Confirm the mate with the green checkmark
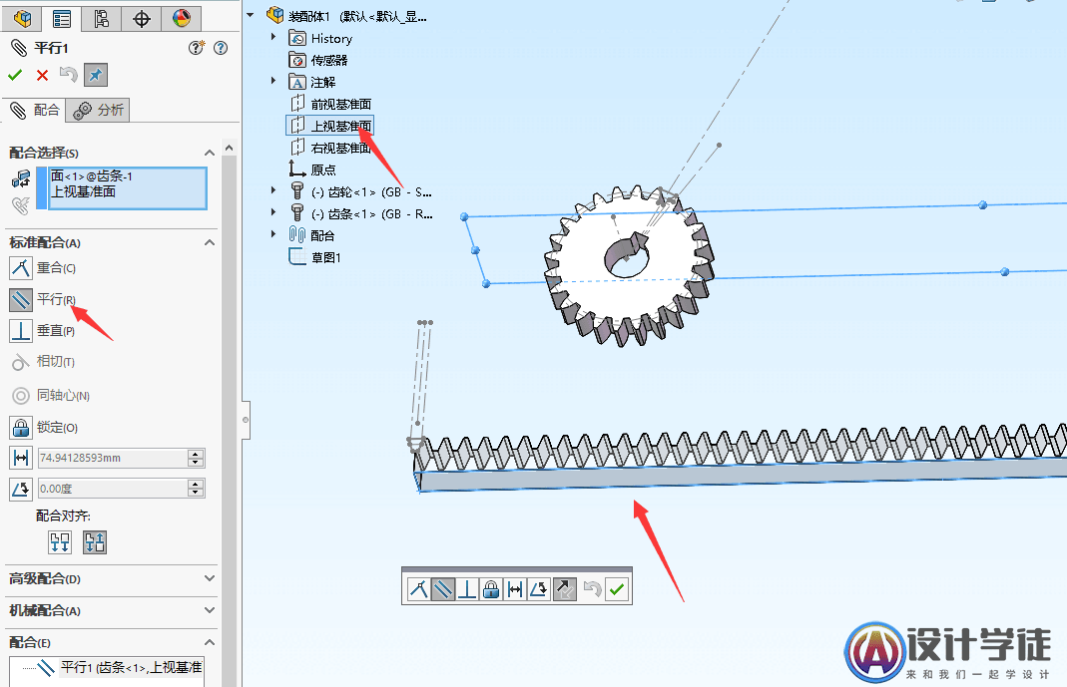The image size is (1067, 687). (x=15, y=75)
